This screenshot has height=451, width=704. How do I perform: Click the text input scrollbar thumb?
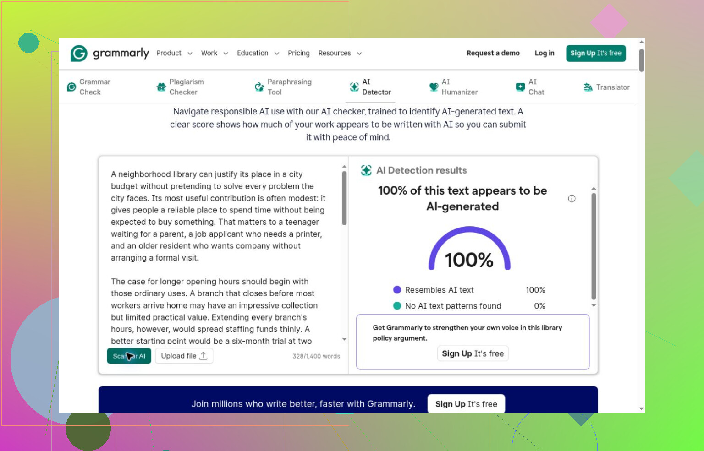point(344,198)
